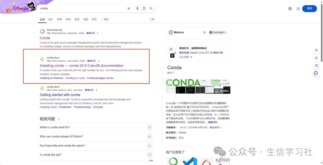Click the Monica sidebar tools grid icon
The width and height of the screenshot is (323, 165).
[316, 66]
